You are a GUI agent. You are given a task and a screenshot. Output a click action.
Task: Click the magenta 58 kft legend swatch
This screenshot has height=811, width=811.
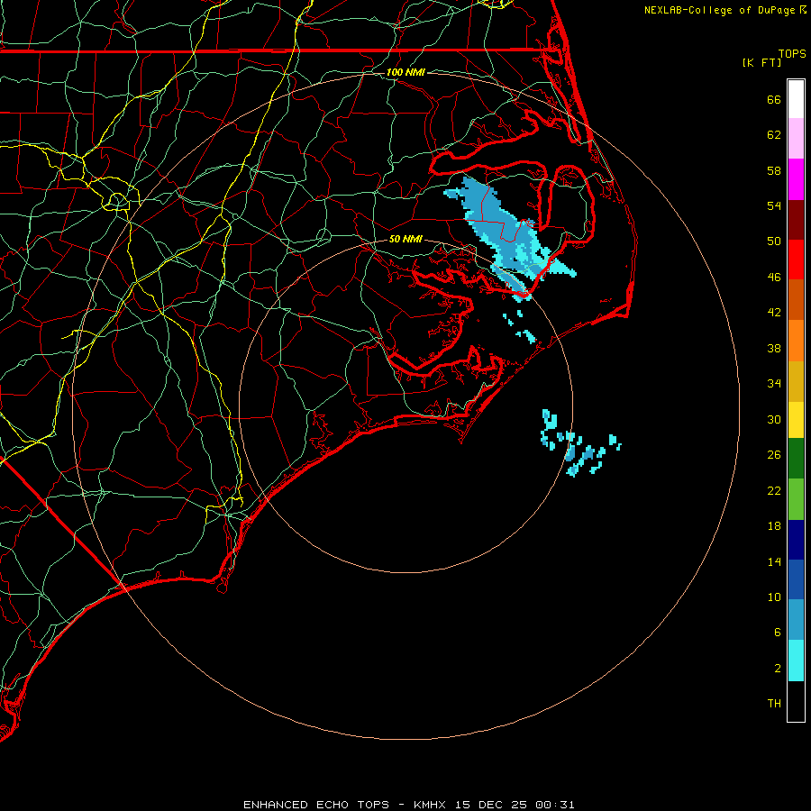[x=796, y=179]
